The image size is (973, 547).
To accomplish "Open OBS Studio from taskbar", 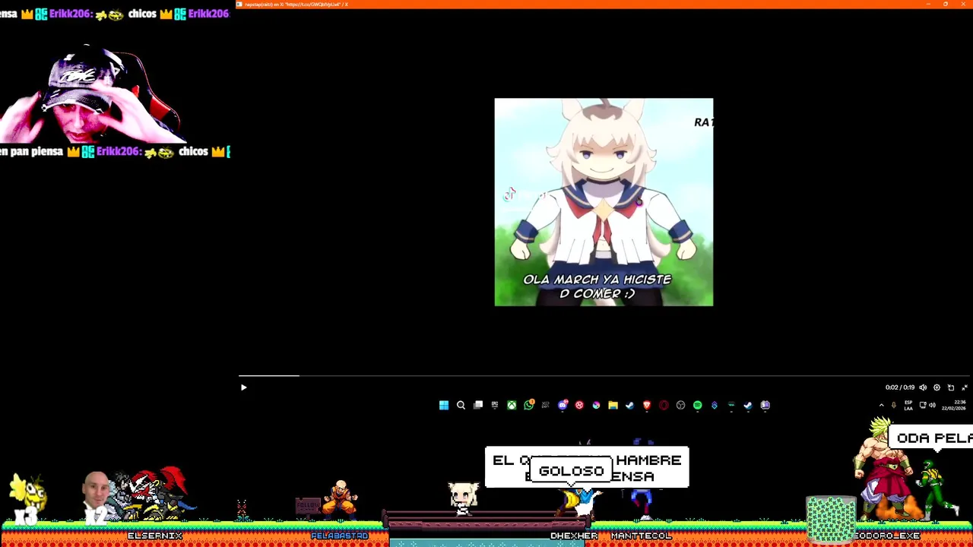I will click(x=680, y=405).
